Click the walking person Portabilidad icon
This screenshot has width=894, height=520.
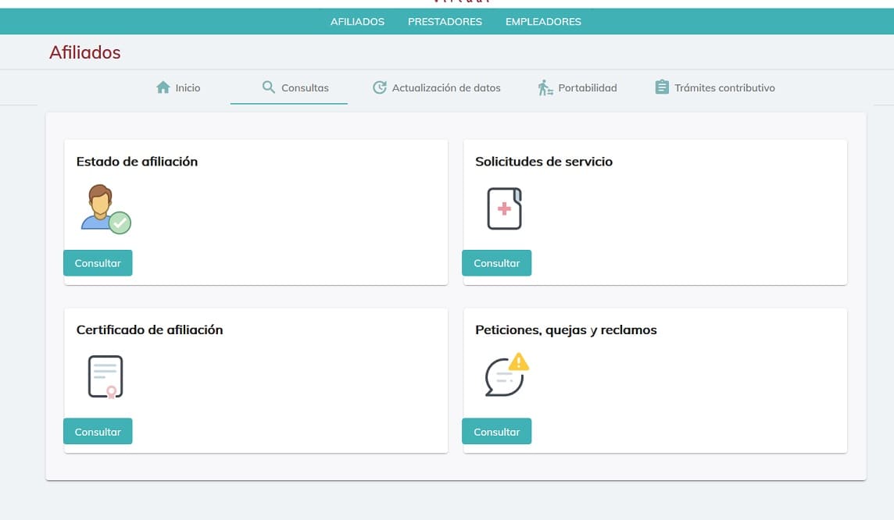click(x=545, y=87)
